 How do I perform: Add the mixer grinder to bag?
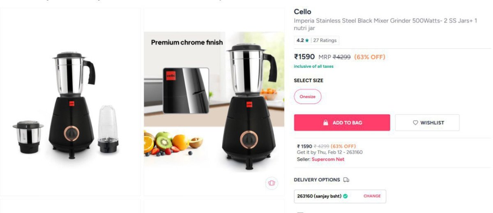[342, 123]
